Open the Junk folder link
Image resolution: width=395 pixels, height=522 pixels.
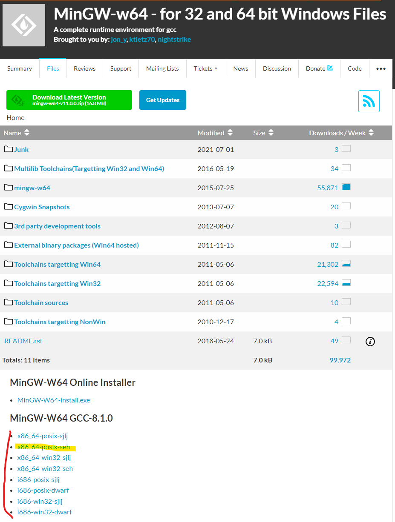(21, 149)
